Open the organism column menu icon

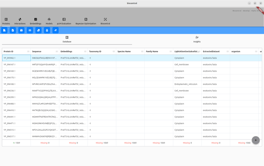256,52
